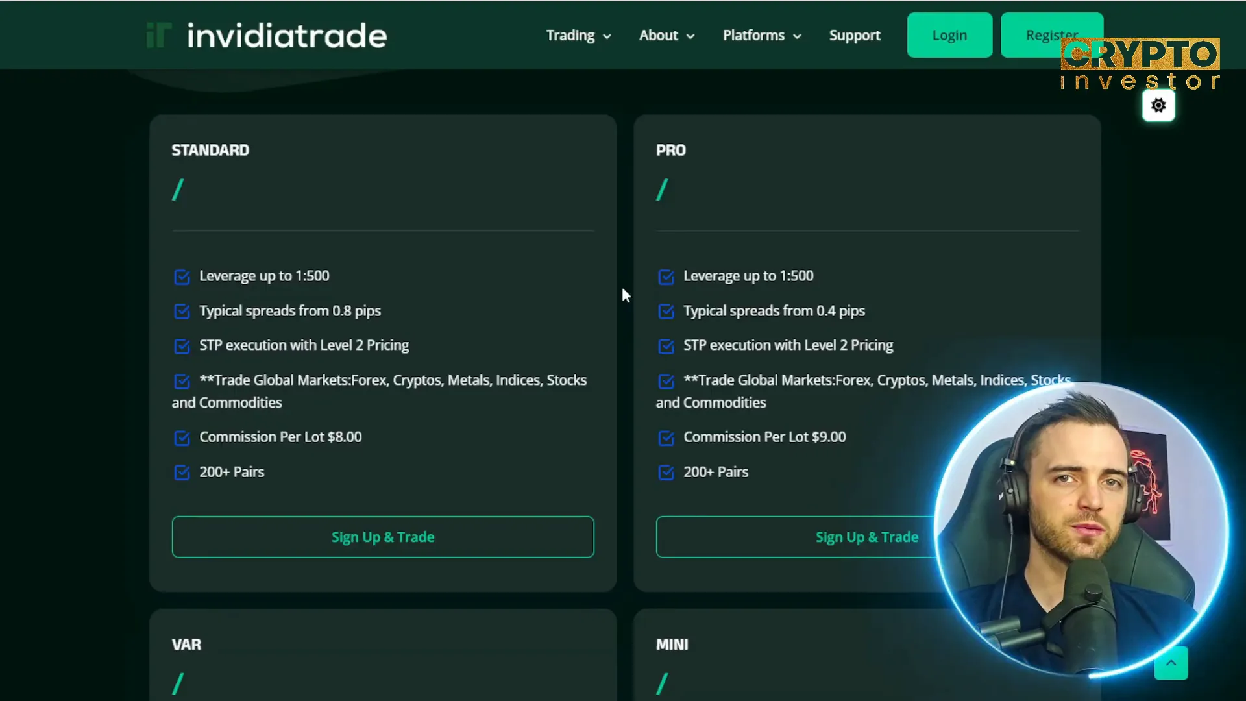
Task: Click Pro spreads from 0.4 pips check icon
Action: click(x=666, y=311)
